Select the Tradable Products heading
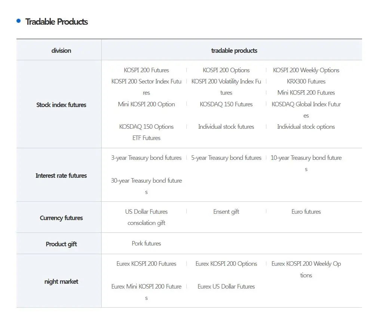 point(56,22)
